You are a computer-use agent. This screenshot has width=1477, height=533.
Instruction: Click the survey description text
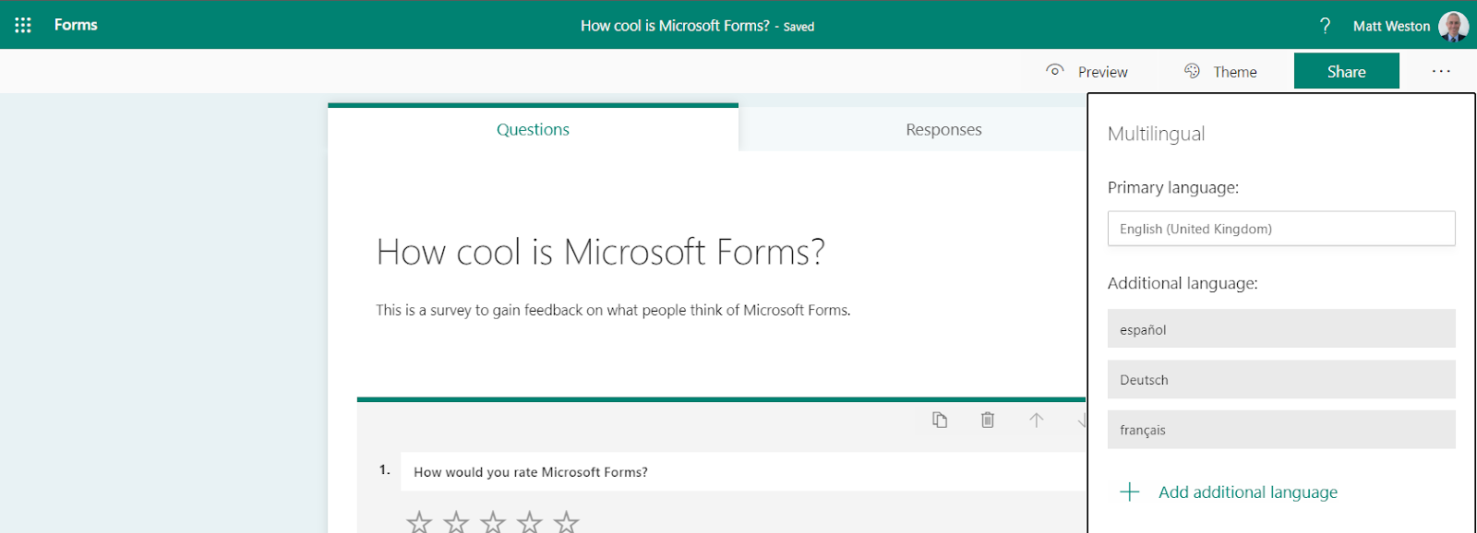point(613,310)
